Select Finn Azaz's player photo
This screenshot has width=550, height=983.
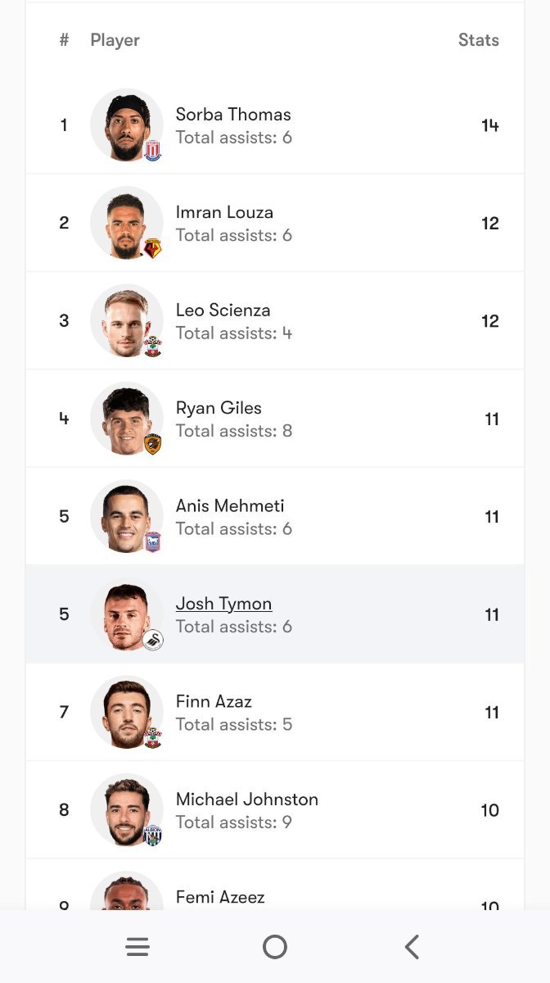pyautogui.click(x=125, y=711)
